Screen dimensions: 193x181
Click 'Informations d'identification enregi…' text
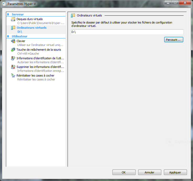coord(41,71)
